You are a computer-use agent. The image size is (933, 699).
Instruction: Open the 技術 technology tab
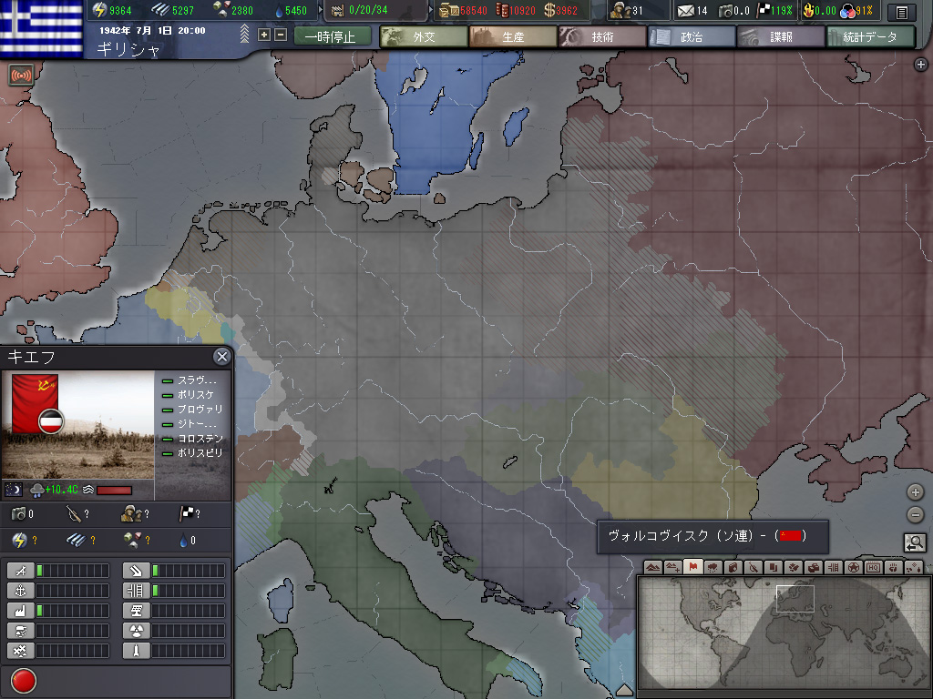(x=602, y=36)
